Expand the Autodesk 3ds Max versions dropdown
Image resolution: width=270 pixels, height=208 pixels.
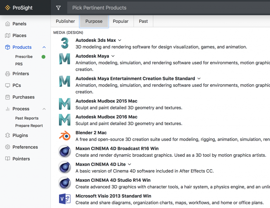pos(120,40)
